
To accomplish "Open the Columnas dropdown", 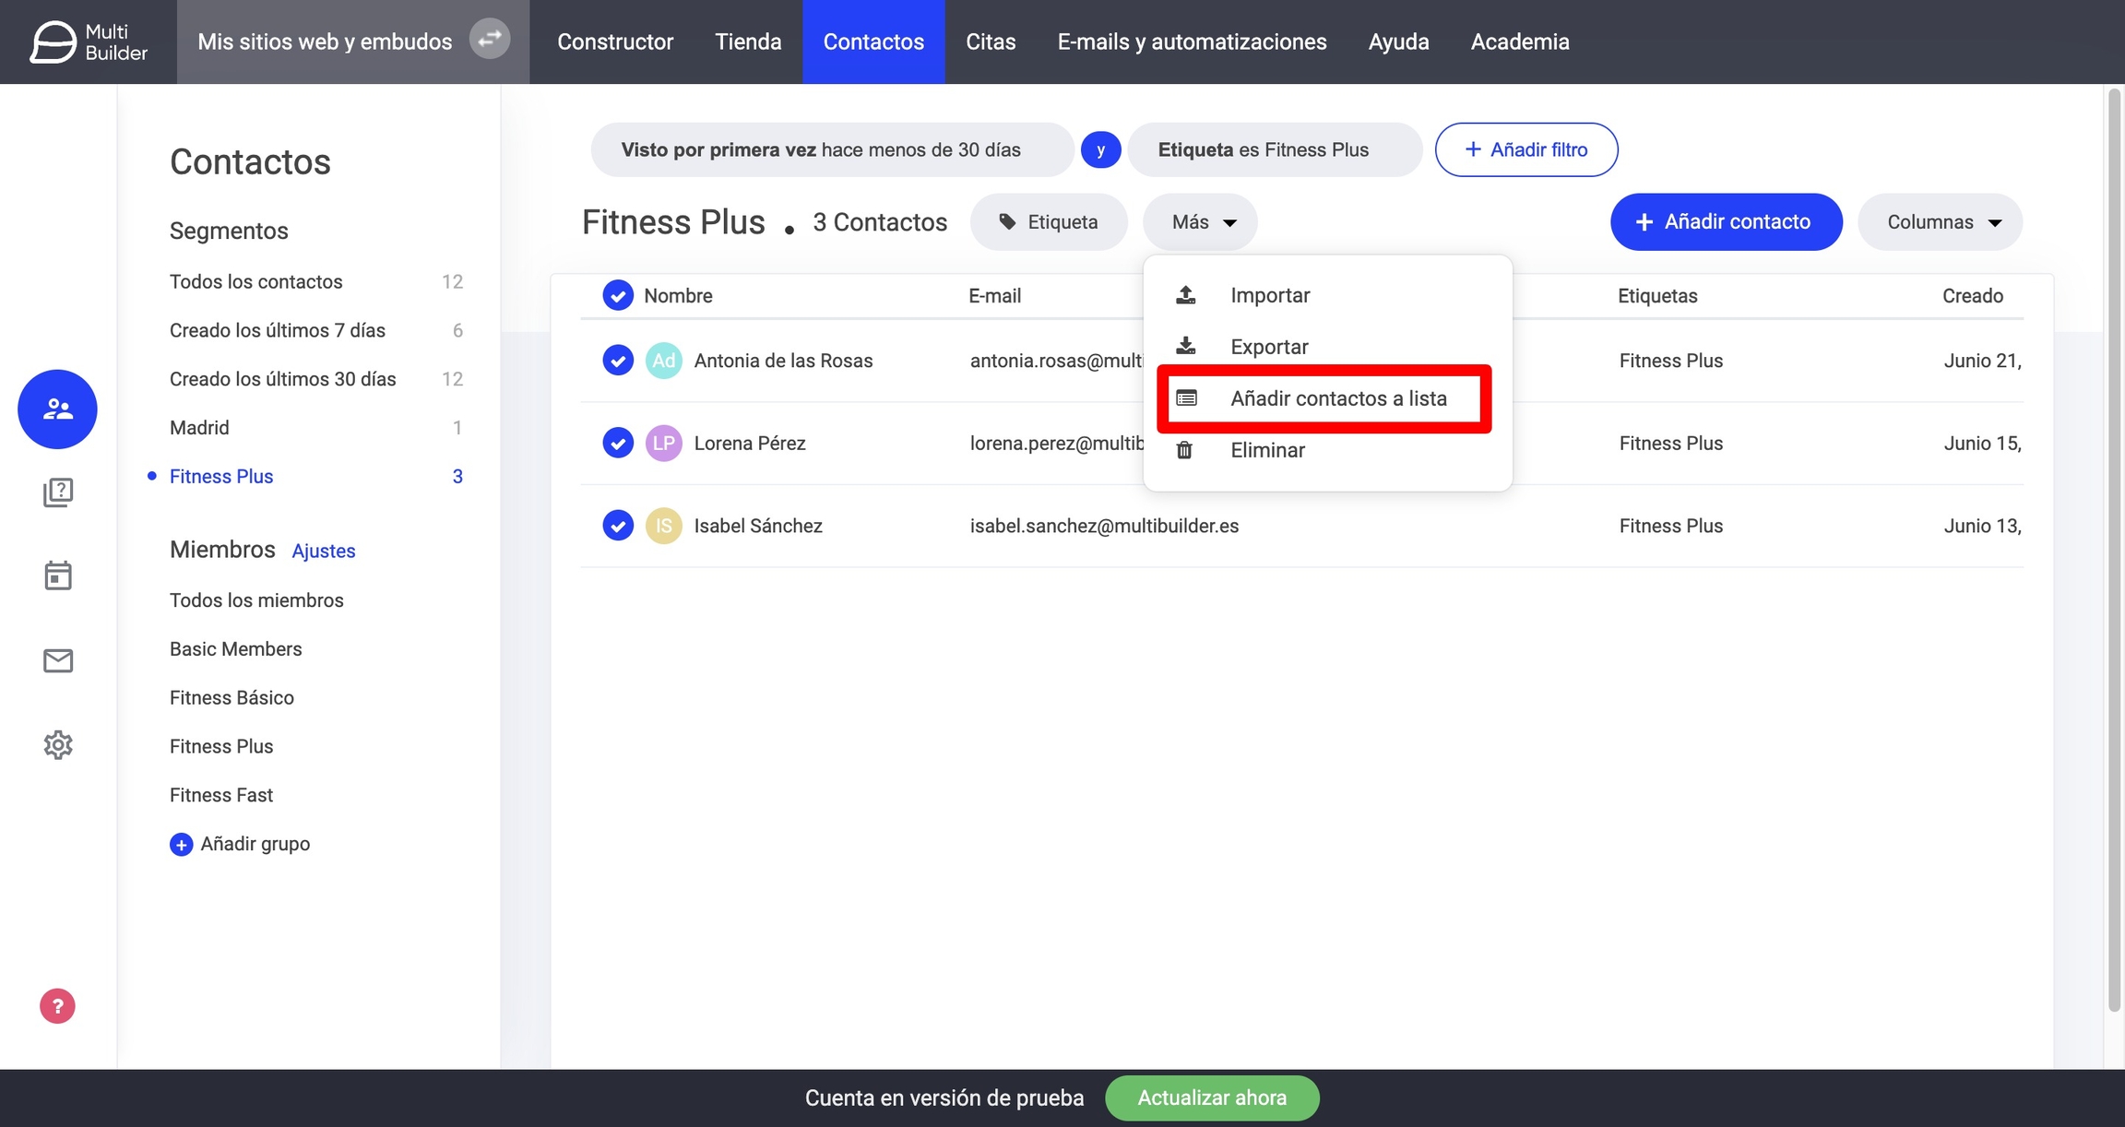I will click(1941, 222).
